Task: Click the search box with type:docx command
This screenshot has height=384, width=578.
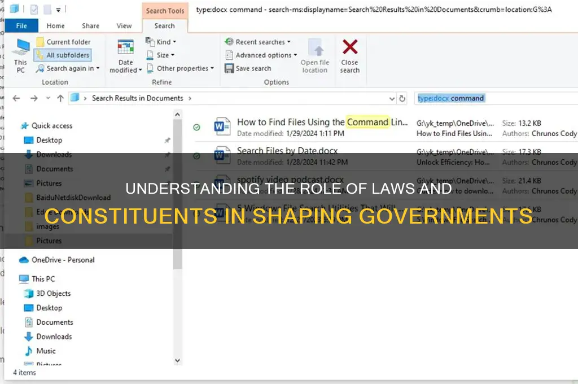Action: [496, 98]
